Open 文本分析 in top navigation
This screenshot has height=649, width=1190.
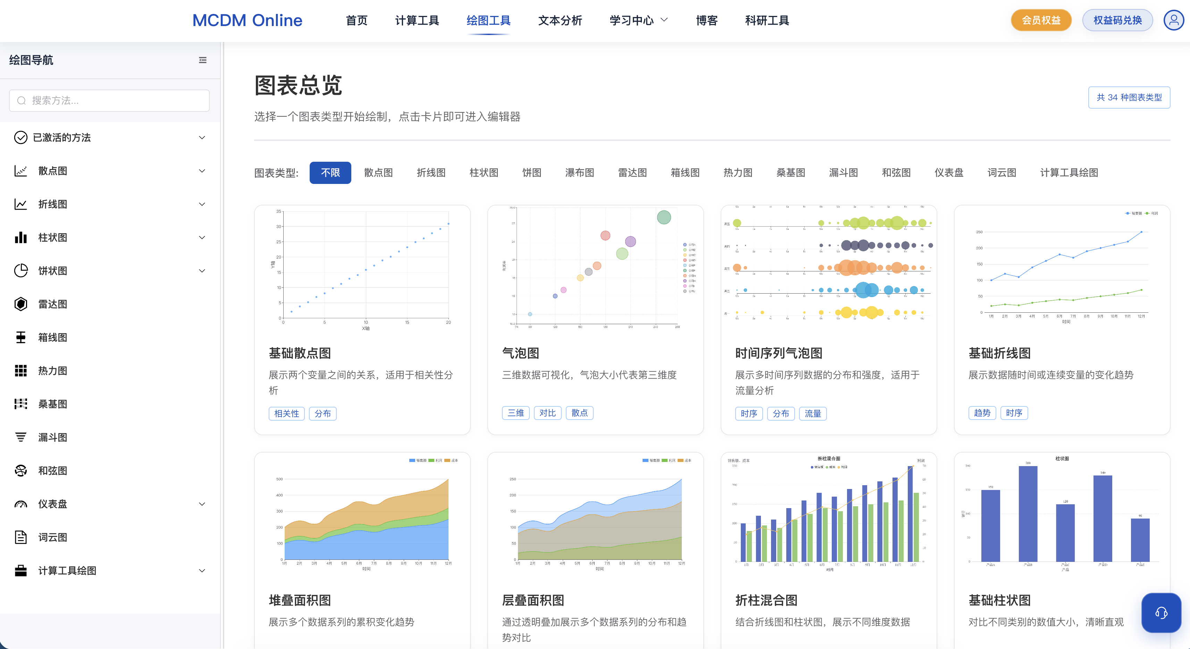click(x=560, y=20)
